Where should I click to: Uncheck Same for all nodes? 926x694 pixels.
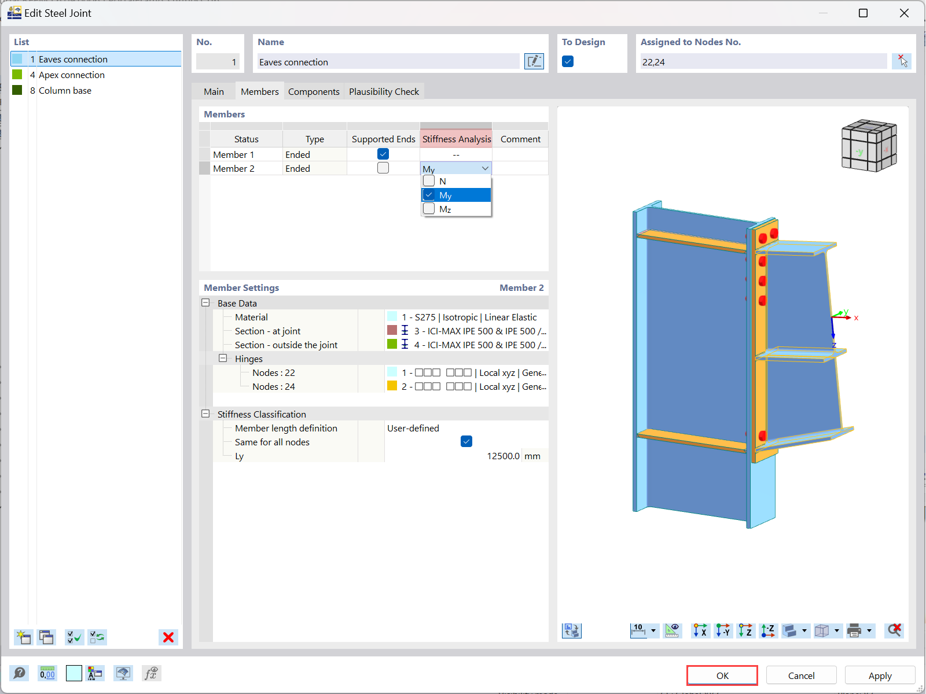466,441
